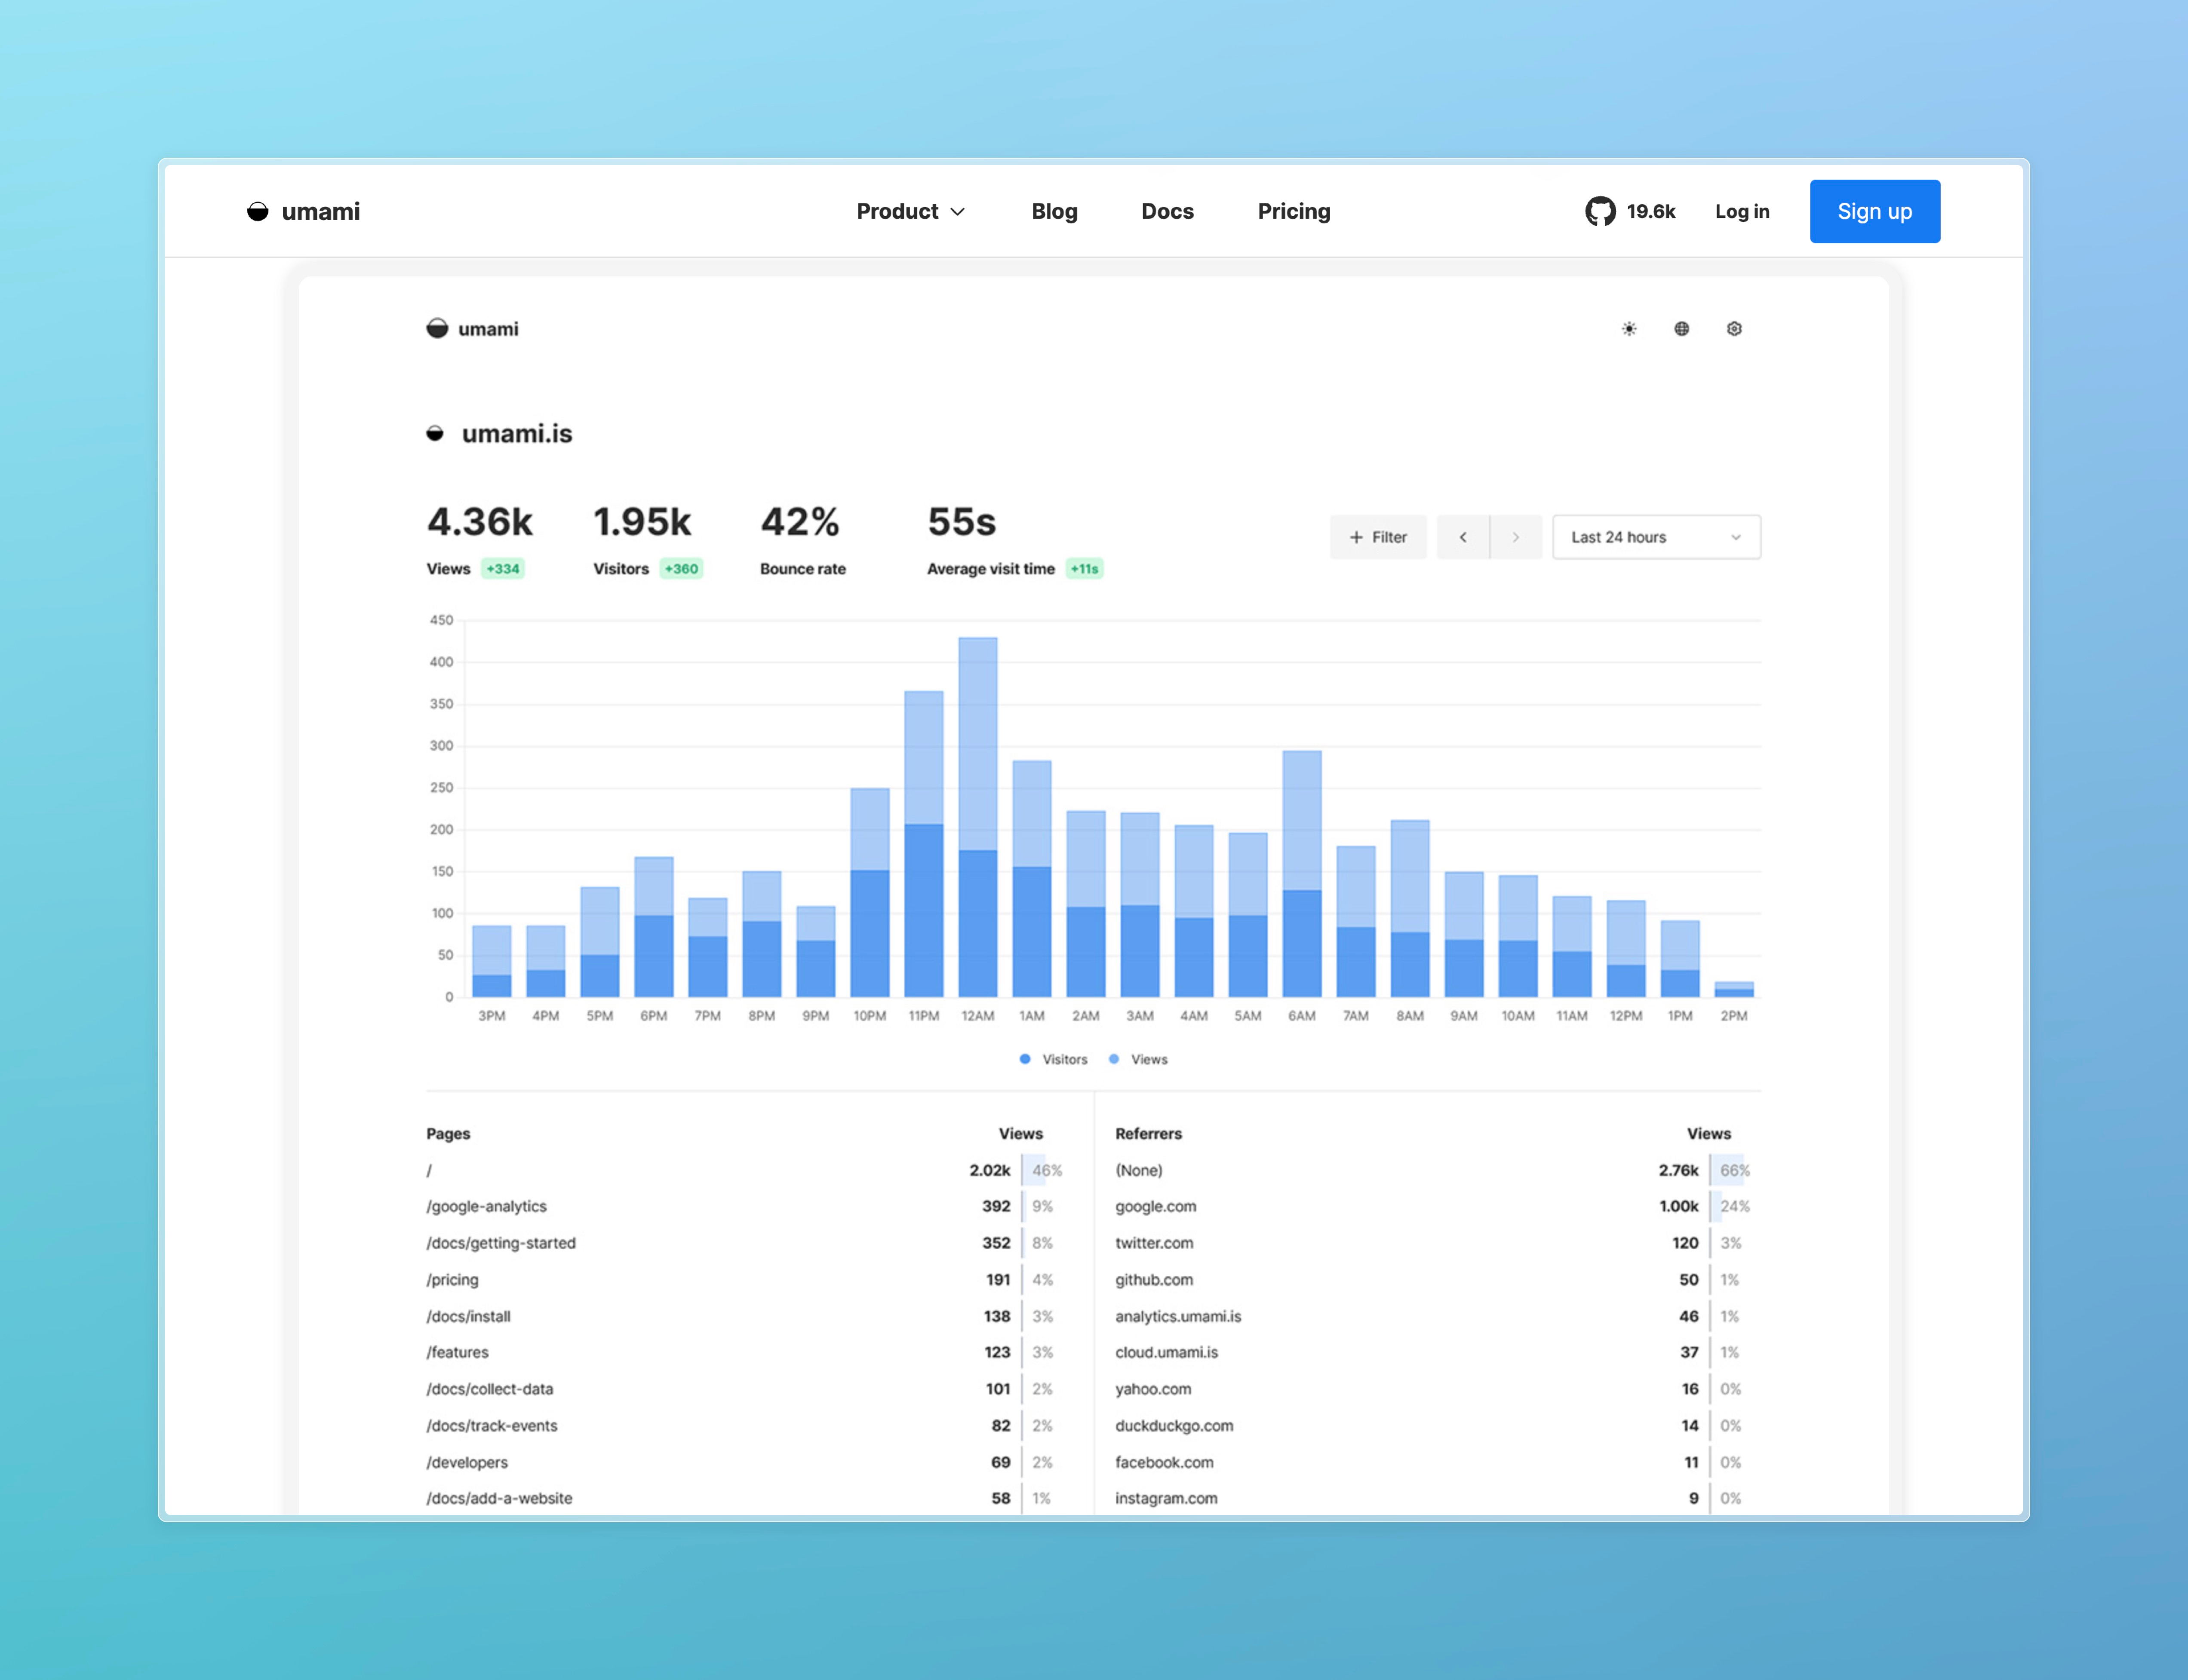Click the umami.is website favicon icon
The image size is (2188, 1680).
[435, 433]
